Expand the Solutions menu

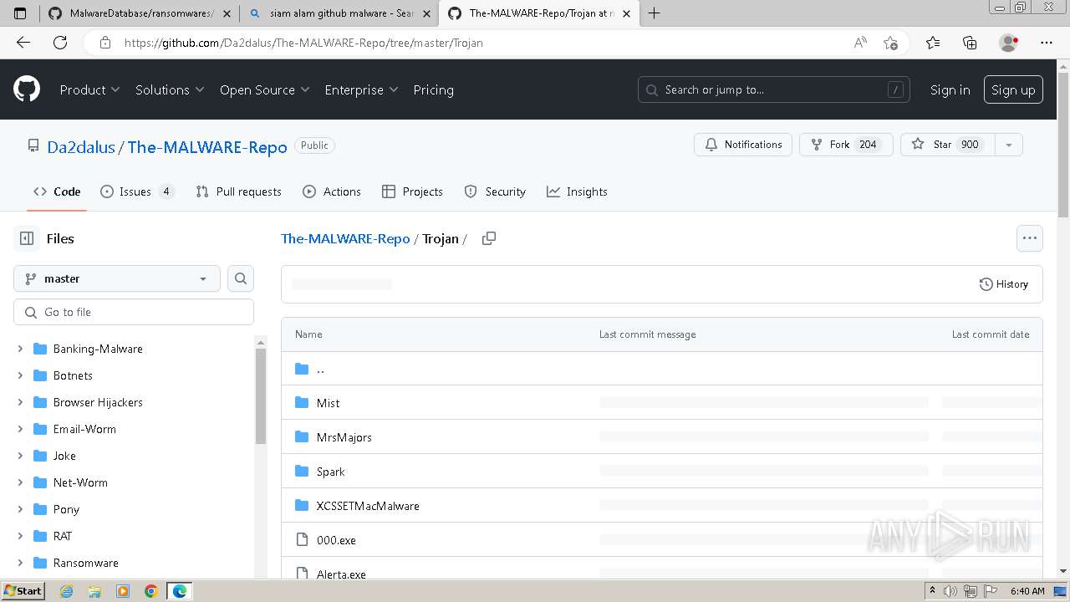pos(170,89)
